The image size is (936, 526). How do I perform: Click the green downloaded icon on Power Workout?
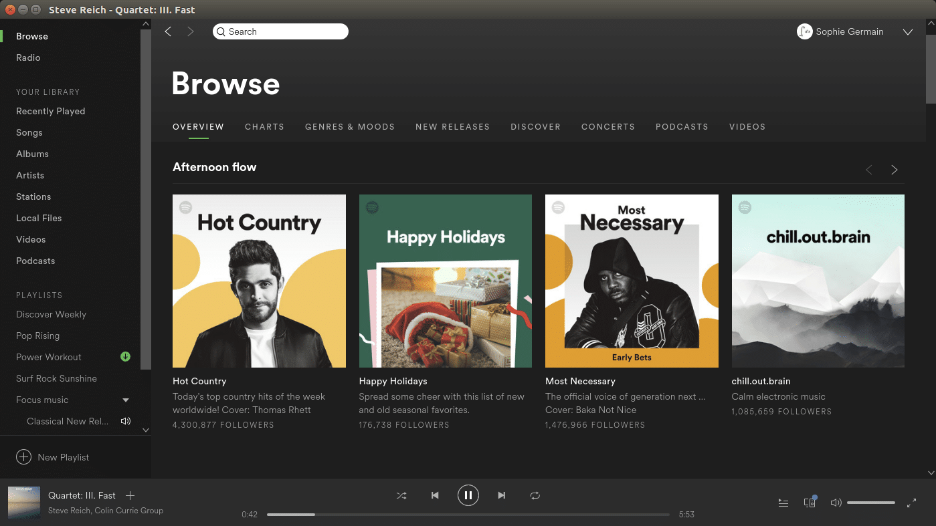click(x=125, y=357)
